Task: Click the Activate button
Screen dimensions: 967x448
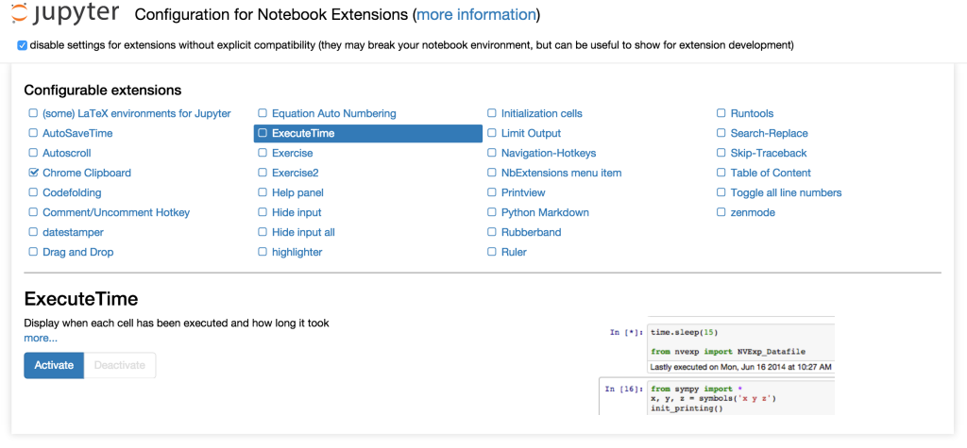Action: (54, 365)
